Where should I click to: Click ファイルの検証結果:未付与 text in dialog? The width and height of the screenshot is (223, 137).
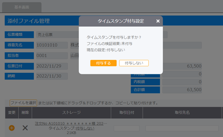(110, 44)
